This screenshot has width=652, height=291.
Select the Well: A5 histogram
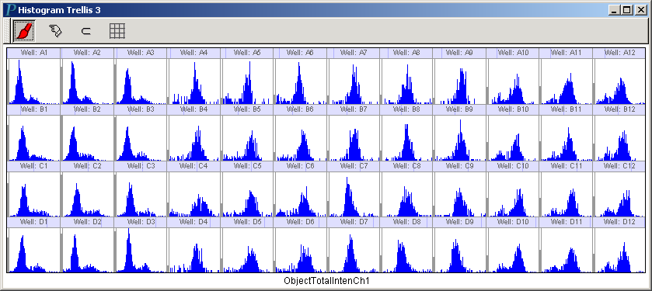[247, 81]
